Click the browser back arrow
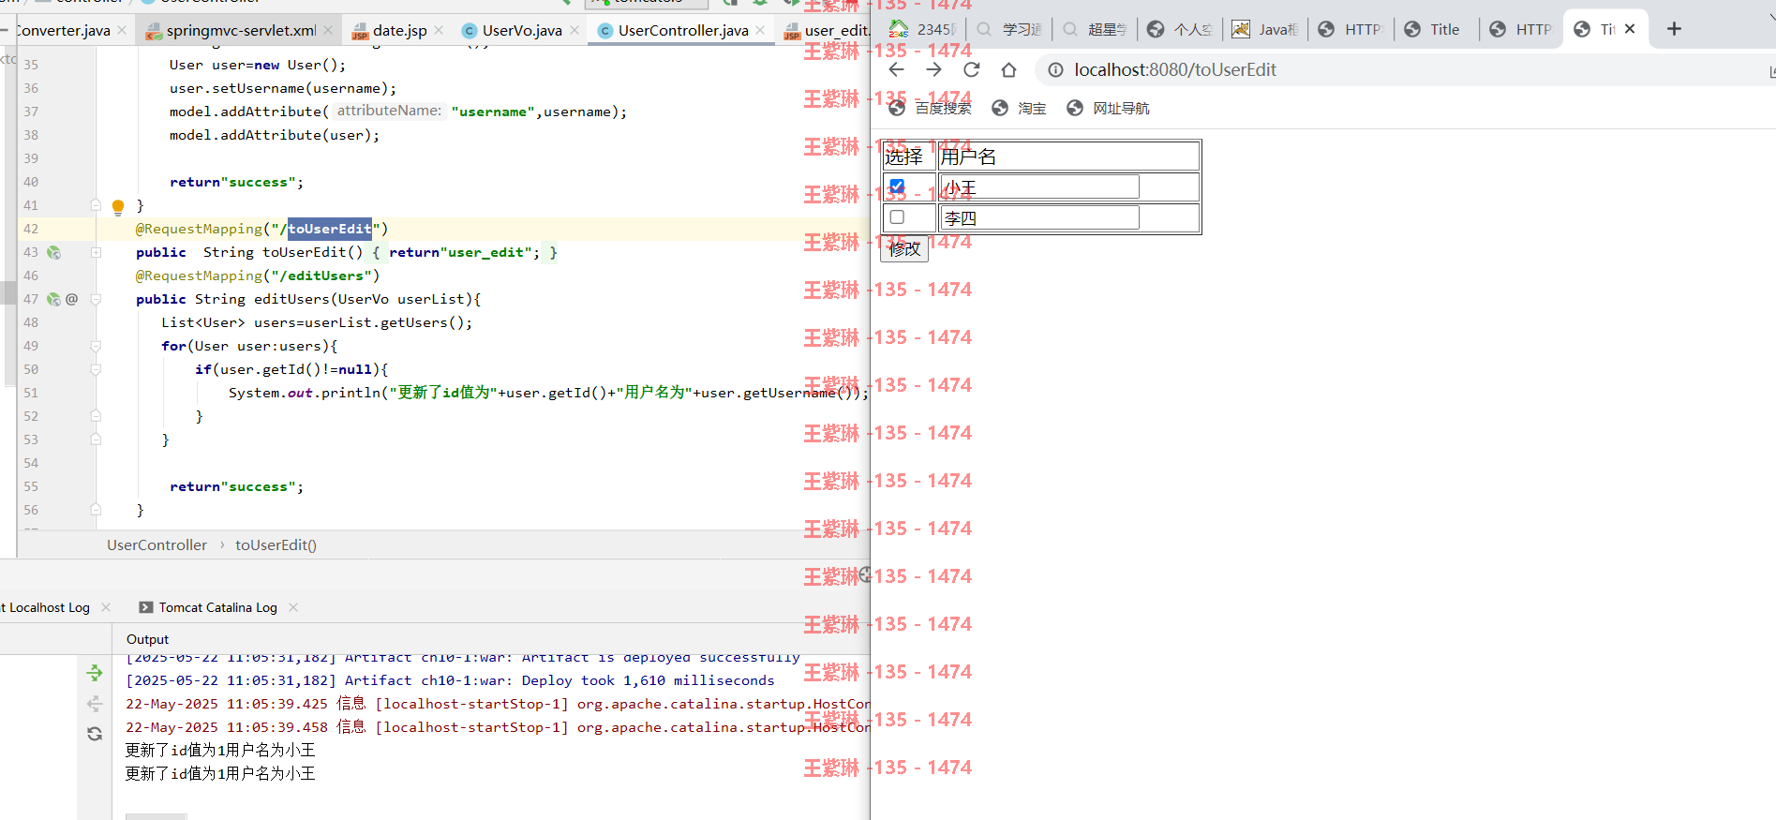 coord(896,70)
